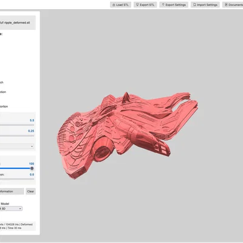The image size is (243, 243).
Task: Set the slider showing 5.5
Action: pyautogui.click(x=17, y=125)
